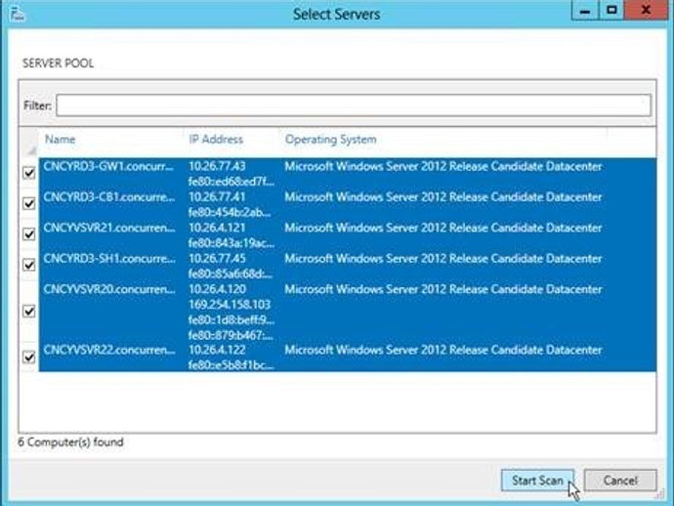Toggle the CNCYRD3-SH1 server checkbox

point(28,265)
